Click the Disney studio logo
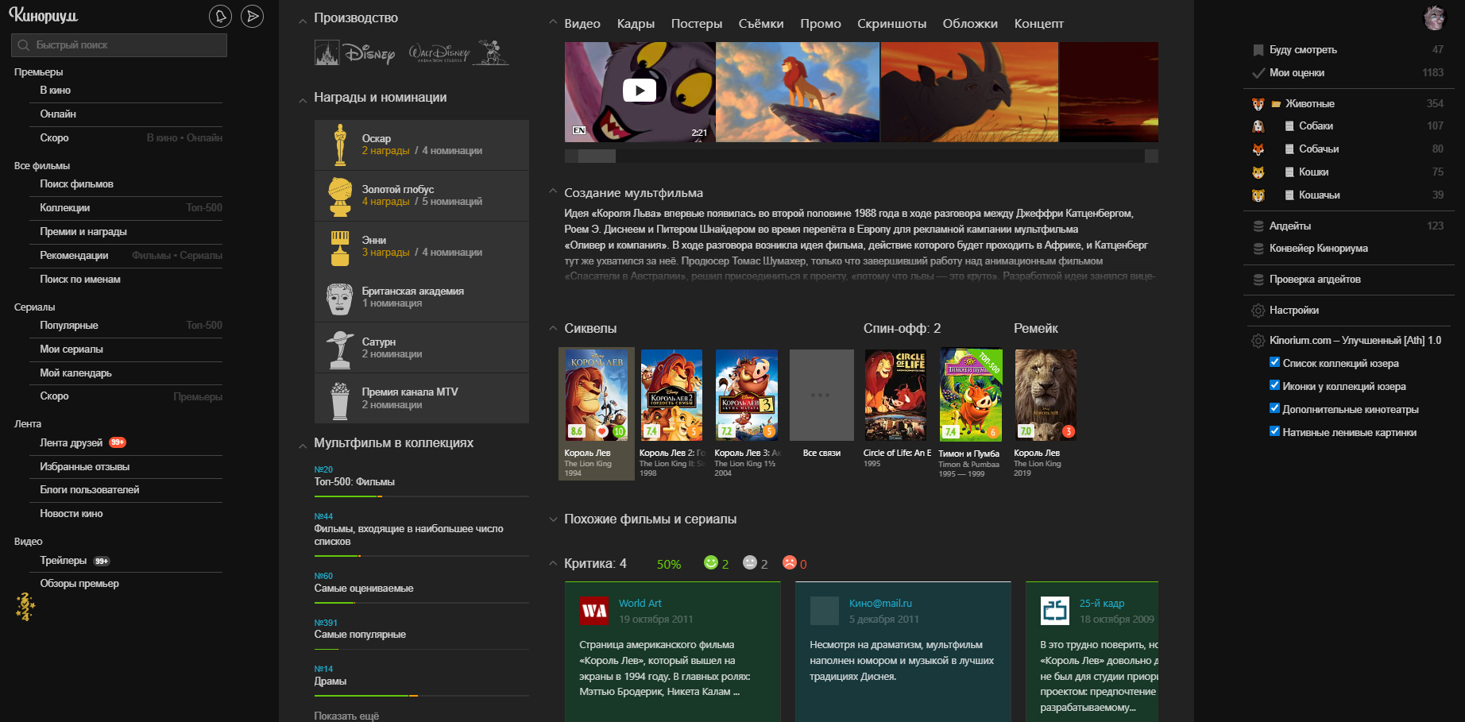This screenshot has height=722, width=1465. [355, 53]
